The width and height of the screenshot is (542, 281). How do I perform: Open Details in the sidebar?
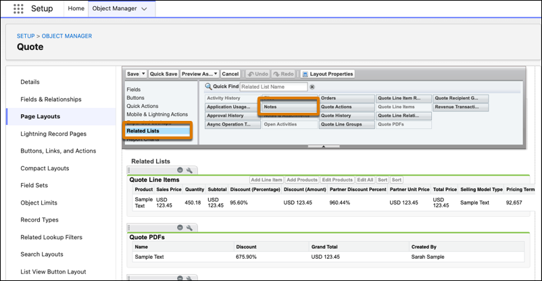[x=30, y=82]
